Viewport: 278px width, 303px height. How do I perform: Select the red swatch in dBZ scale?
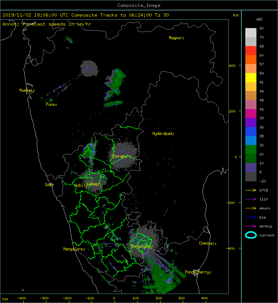tap(251, 50)
